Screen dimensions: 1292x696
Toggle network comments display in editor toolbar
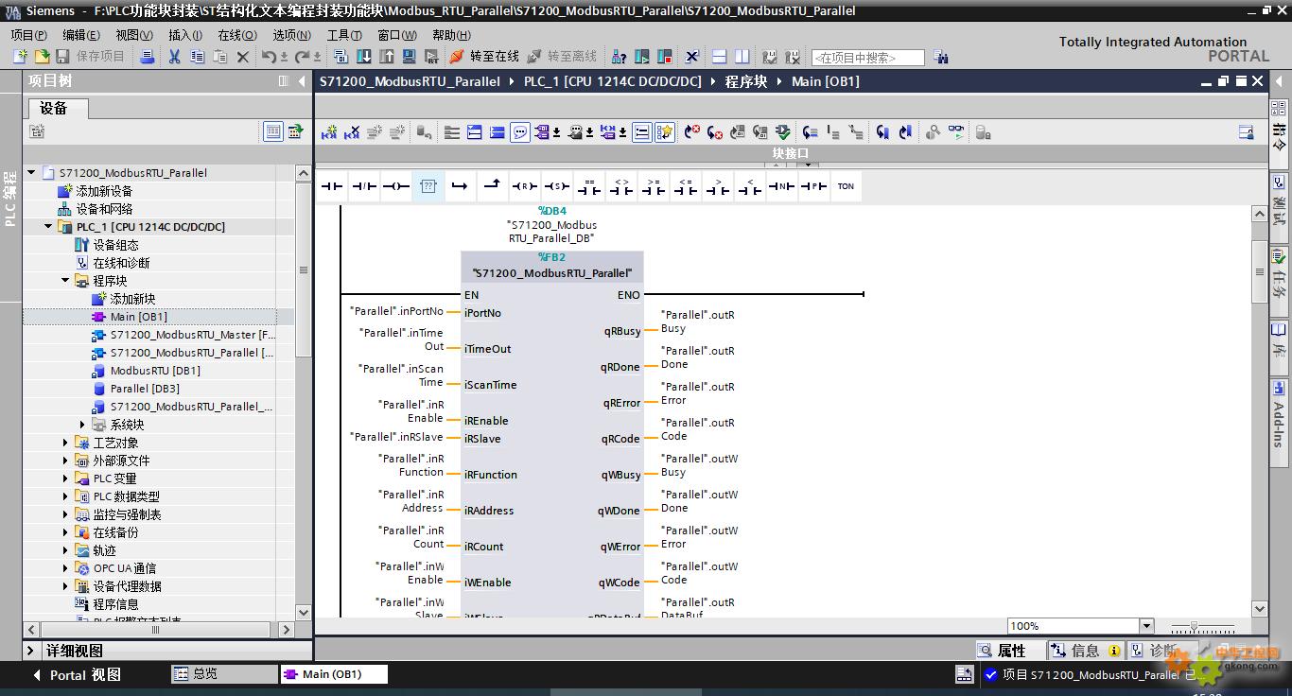coord(520,132)
